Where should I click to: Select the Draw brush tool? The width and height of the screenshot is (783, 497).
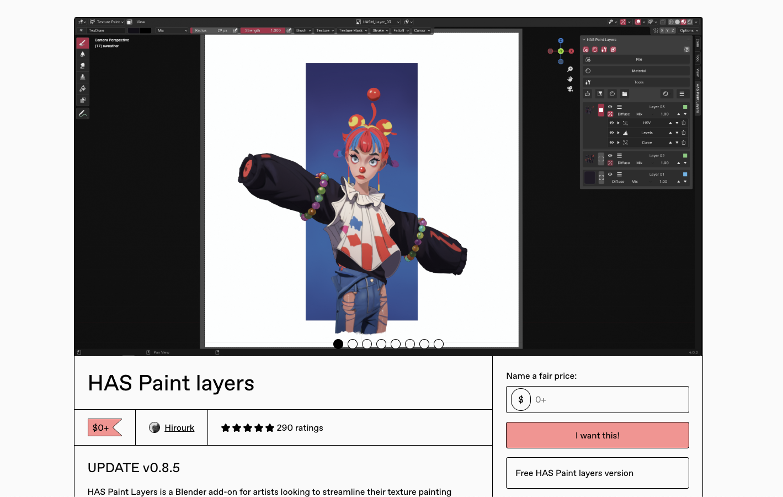tap(83, 43)
